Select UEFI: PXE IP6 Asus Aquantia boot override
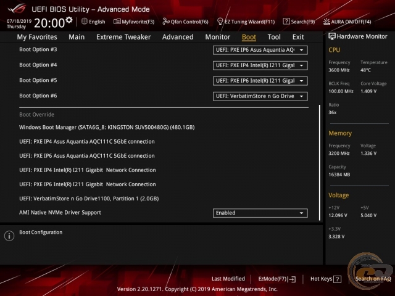Image resolution: width=395 pixels, height=296 pixels. [x=87, y=156]
